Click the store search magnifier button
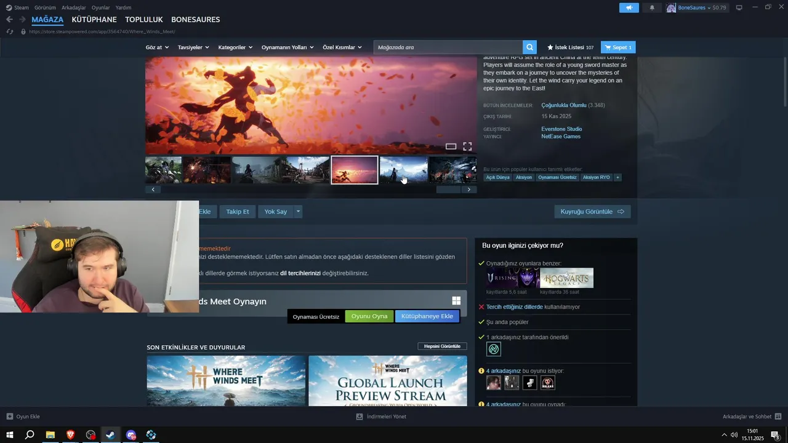788x443 pixels. (x=529, y=47)
